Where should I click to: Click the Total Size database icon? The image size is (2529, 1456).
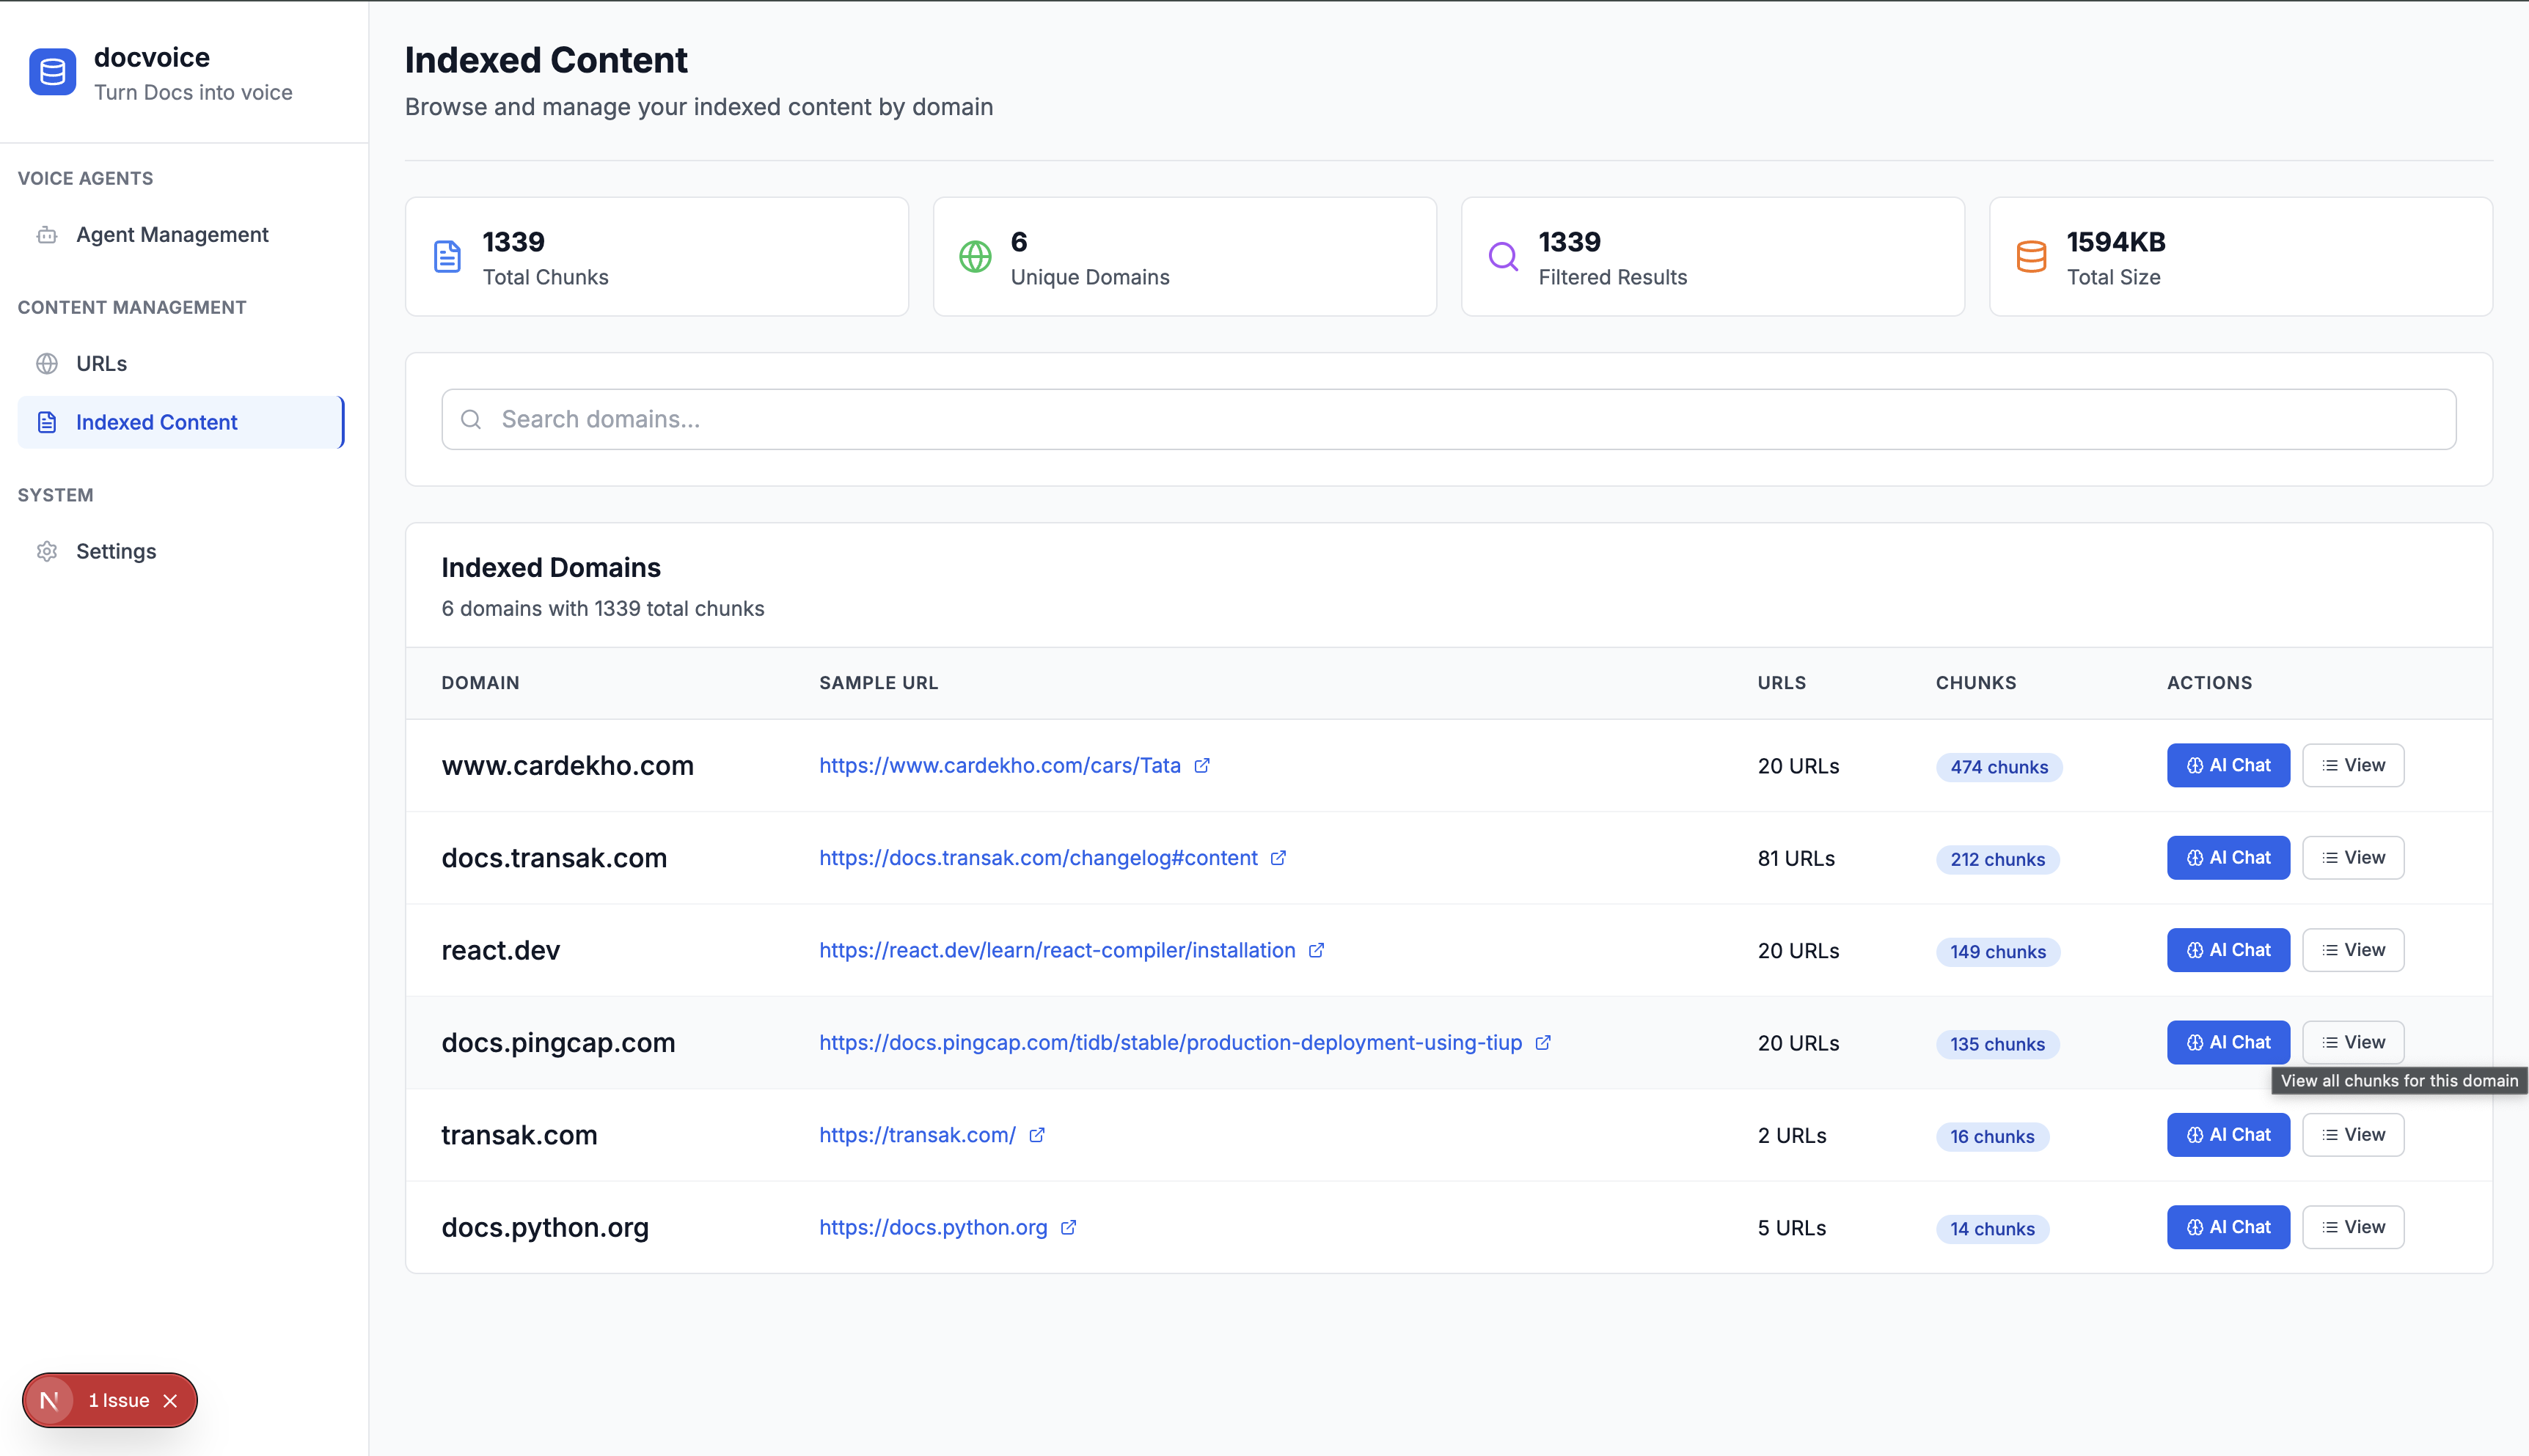tap(2031, 257)
